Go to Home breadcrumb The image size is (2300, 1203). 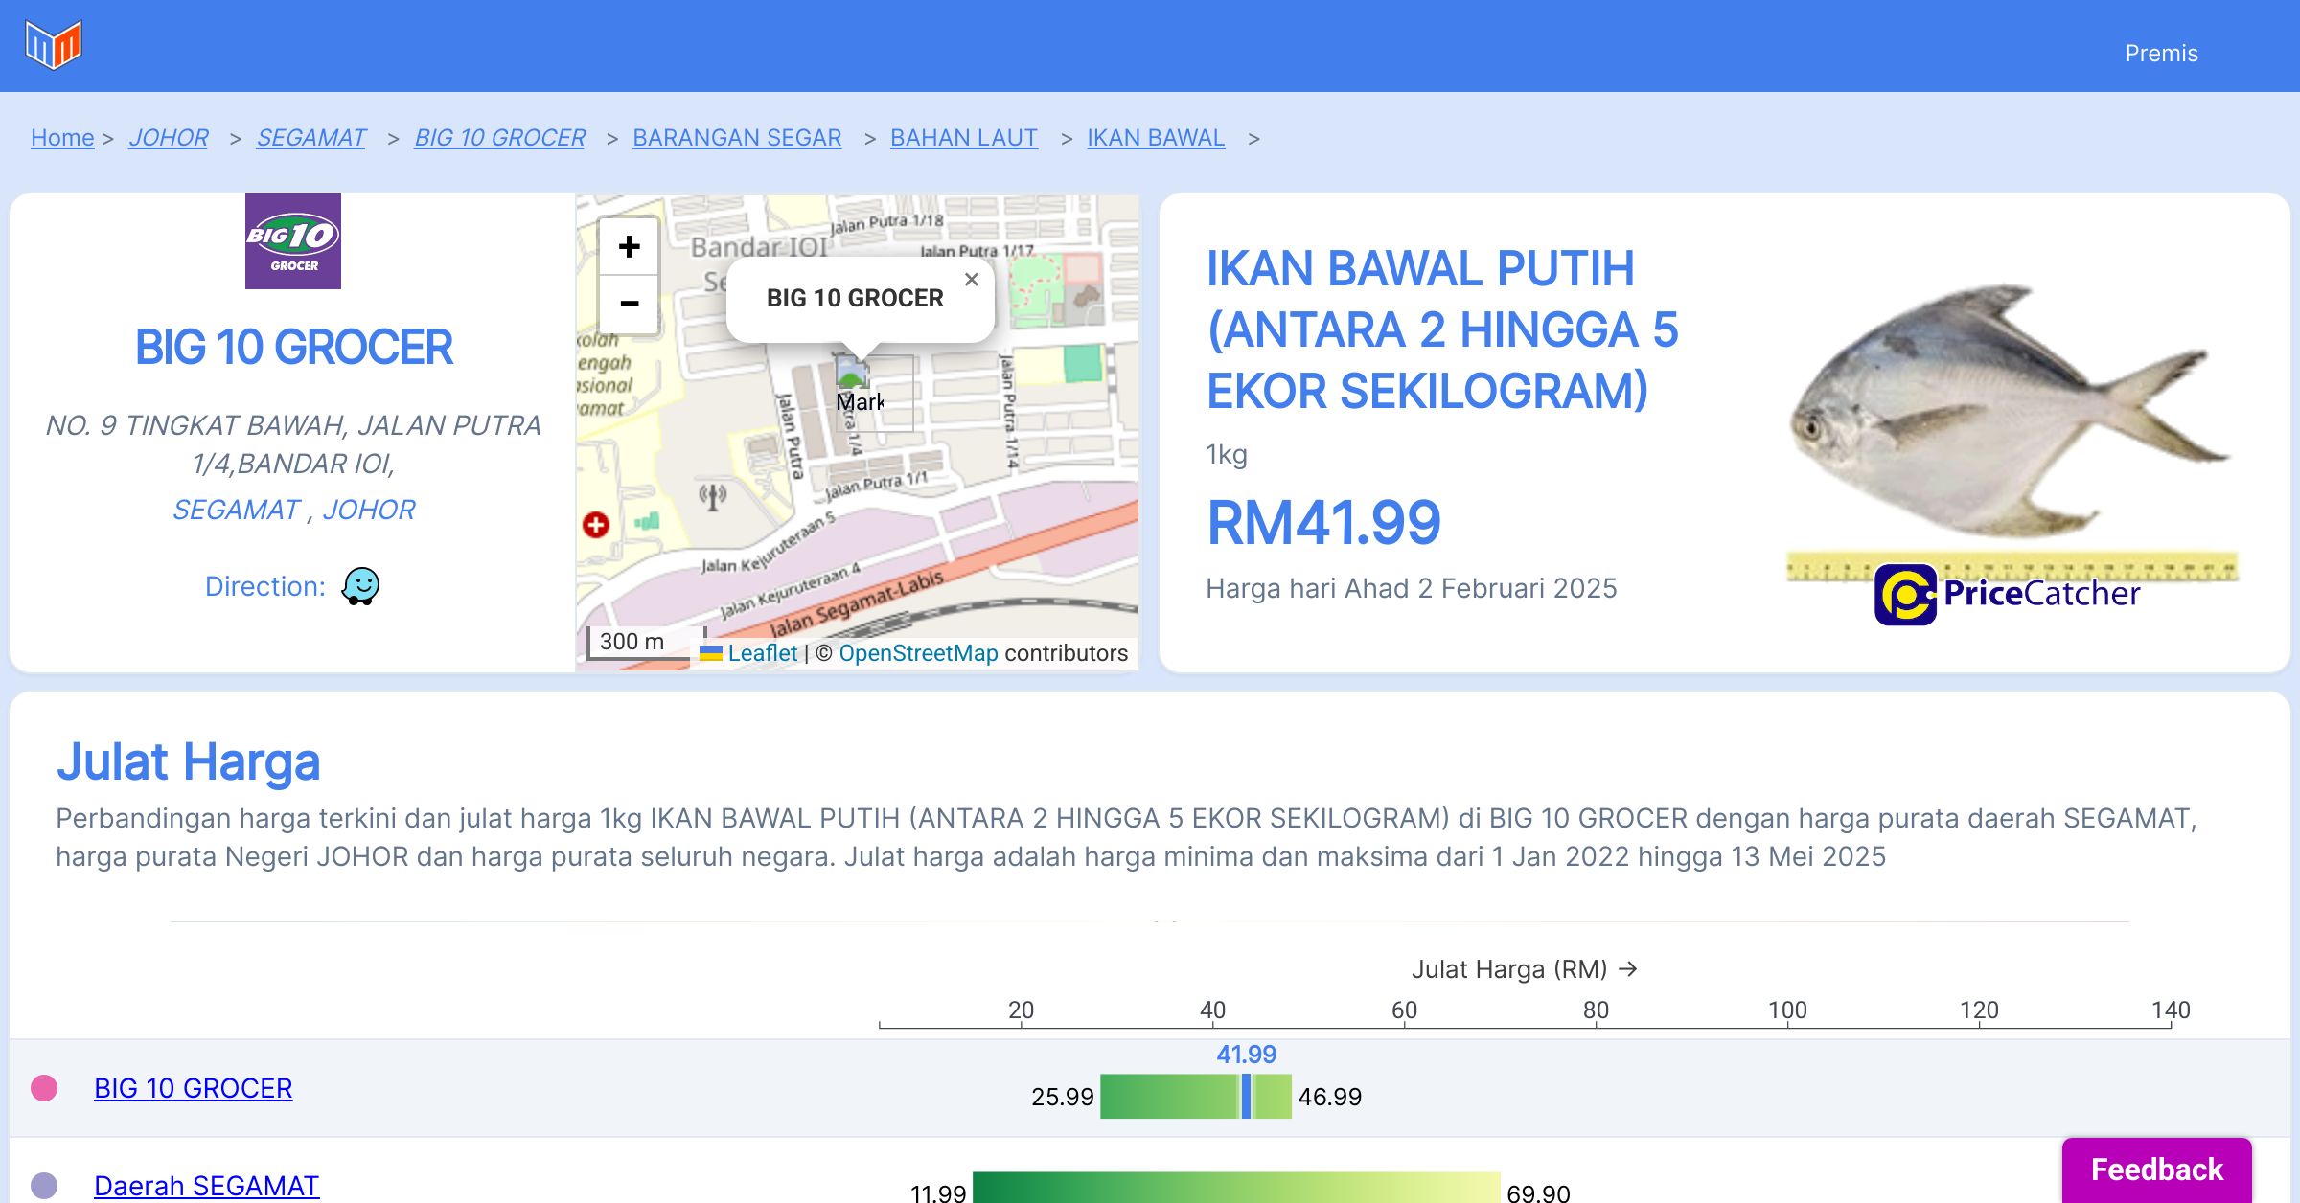coord(62,138)
